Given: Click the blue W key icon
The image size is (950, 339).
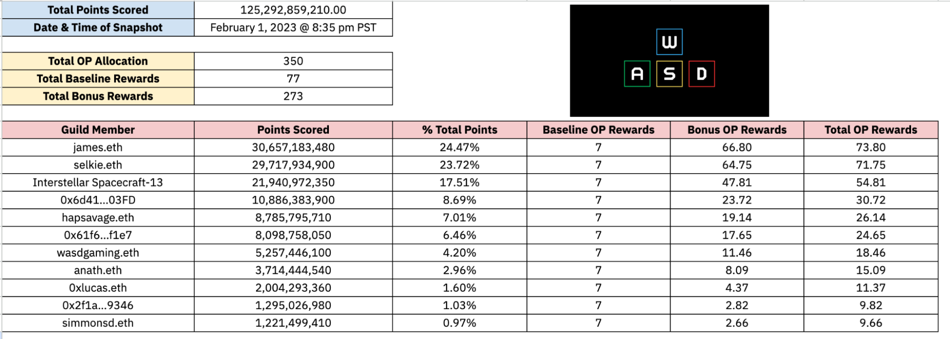Looking at the screenshot, I should point(669,42).
